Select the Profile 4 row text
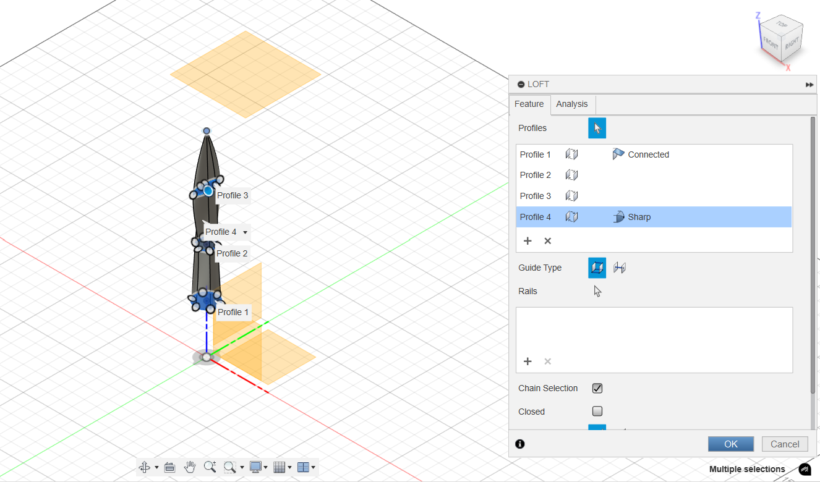 (x=536, y=217)
